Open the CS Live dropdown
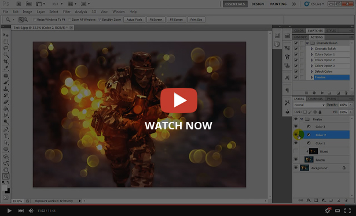This screenshot has width=356, height=216. tap(315, 4)
